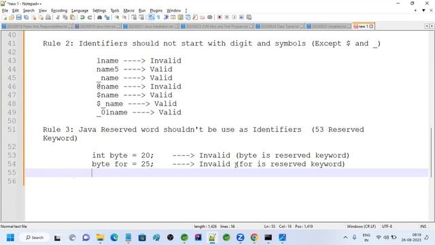Click the run macro multiple times icon
Screen dimensions: 435x245
tap(242, 17)
